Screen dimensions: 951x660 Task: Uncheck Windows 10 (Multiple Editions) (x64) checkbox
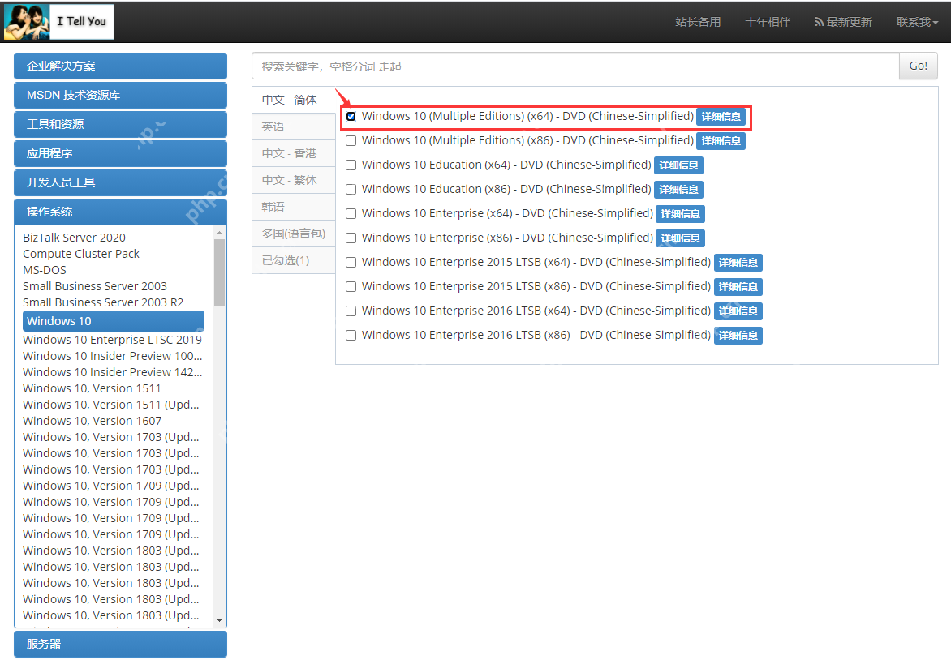tap(351, 117)
